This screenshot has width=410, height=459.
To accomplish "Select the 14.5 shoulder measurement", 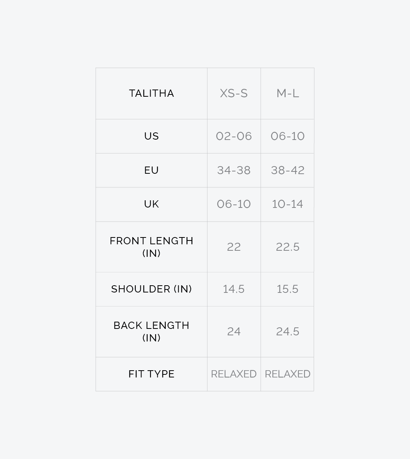I will click(234, 289).
